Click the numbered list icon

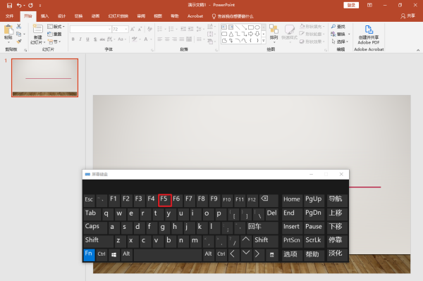[171, 29]
